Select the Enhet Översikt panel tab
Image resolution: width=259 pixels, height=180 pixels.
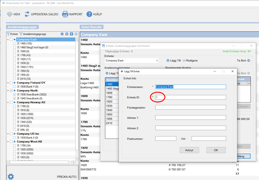[91, 27]
